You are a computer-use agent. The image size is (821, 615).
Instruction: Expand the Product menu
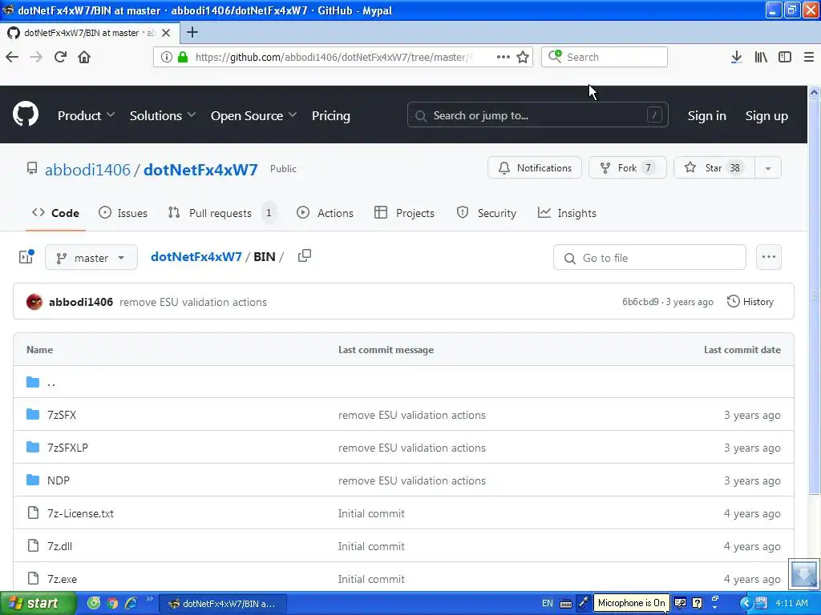[86, 115]
